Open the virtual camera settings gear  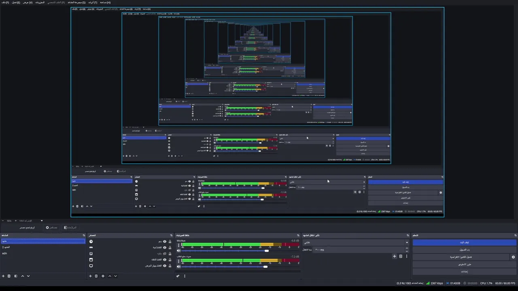(513, 257)
